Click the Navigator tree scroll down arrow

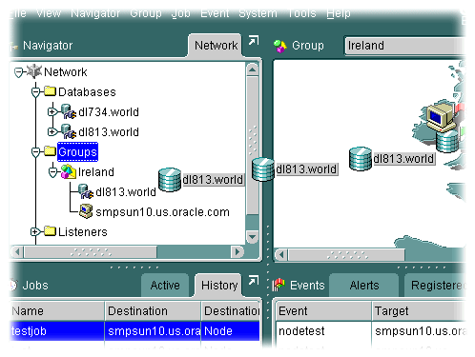pyautogui.click(x=253, y=237)
